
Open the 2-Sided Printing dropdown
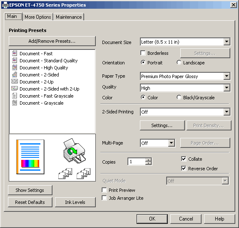pyautogui.click(x=227, y=112)
